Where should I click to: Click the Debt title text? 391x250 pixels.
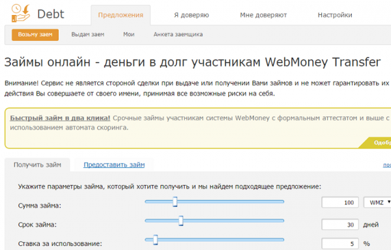[x=51, y=14]
